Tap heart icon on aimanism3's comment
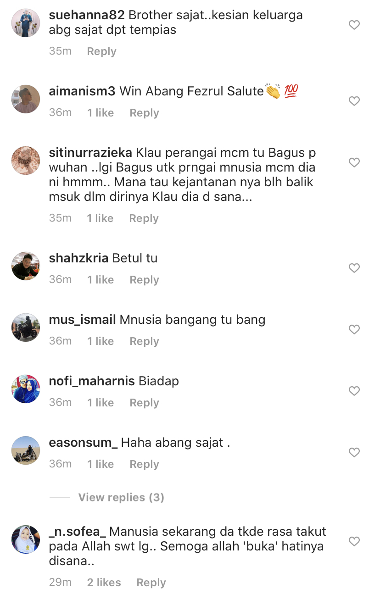Viewport: 380px width, 600px height. pos(354,101)
